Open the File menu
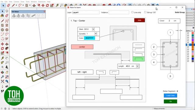Image resolution: width=195 pixels, height=110 pixels. click(x=2, y=2)
